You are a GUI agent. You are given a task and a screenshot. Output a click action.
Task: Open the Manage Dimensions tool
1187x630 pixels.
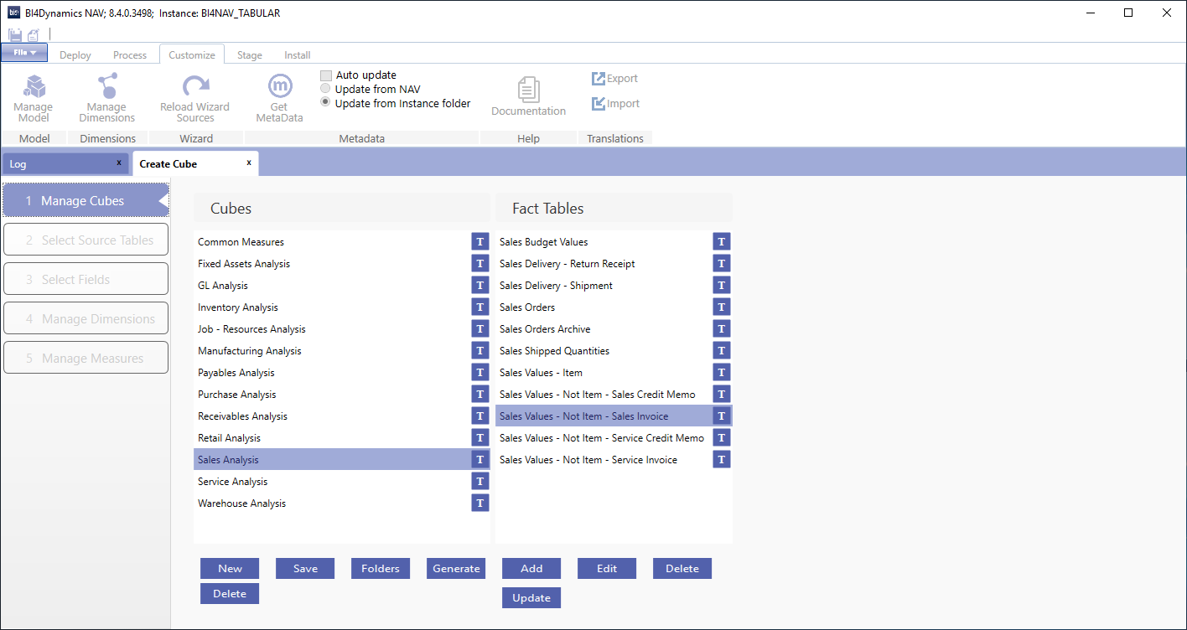tap(106, 99)
